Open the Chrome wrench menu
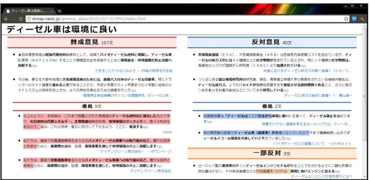Screen dimensions: 370x180 [x=362, y=19]
